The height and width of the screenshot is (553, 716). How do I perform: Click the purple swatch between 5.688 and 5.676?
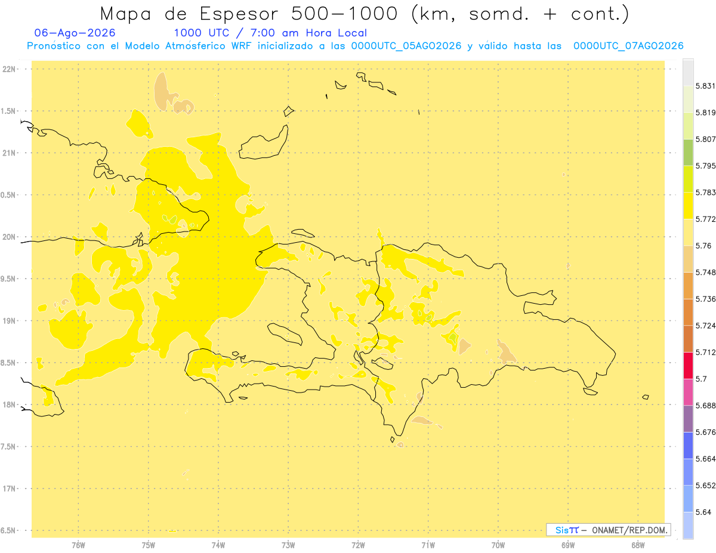tap(688, 419)
